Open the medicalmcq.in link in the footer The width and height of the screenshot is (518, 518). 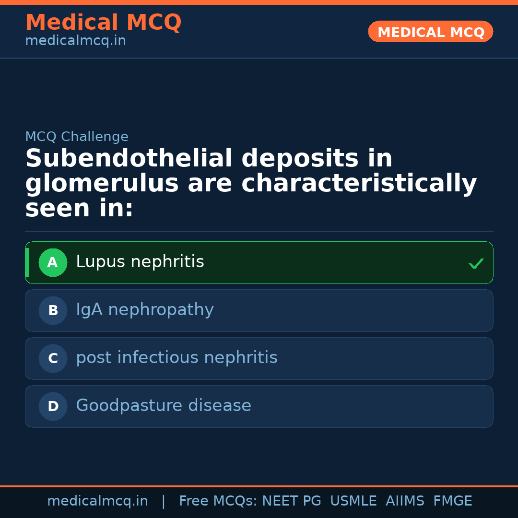pos(97,501)
